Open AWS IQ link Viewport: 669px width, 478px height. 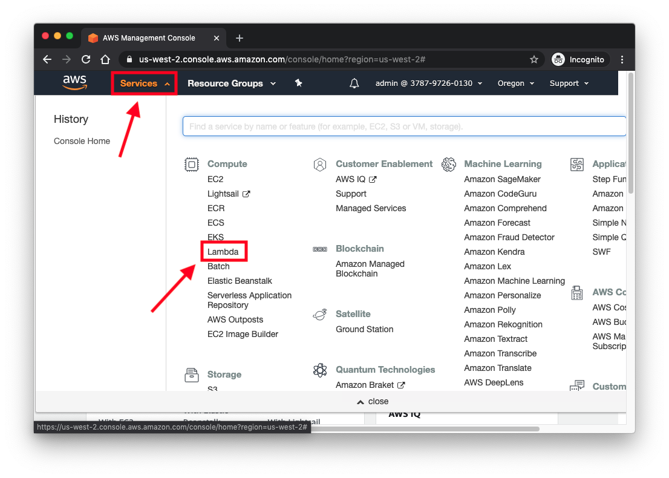coord(356,179)
